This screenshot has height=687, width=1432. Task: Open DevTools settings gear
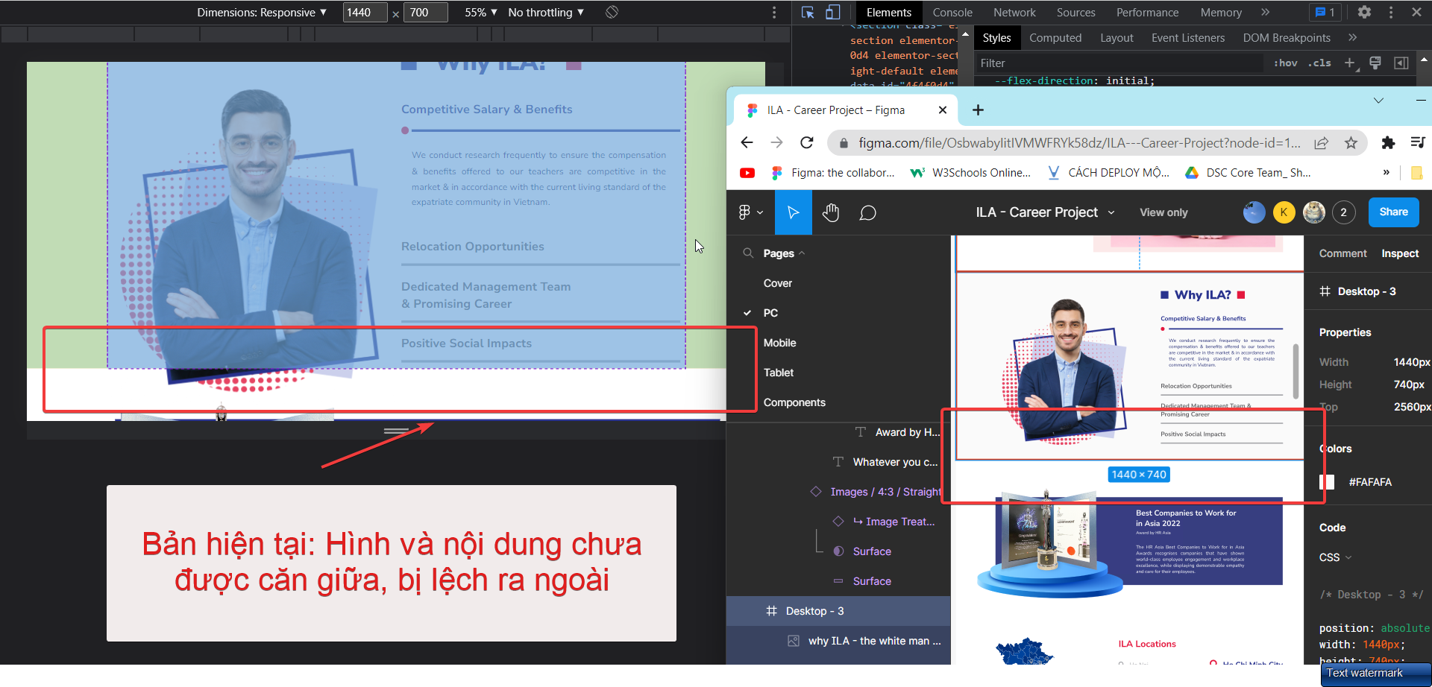(x=1364, y=12)
